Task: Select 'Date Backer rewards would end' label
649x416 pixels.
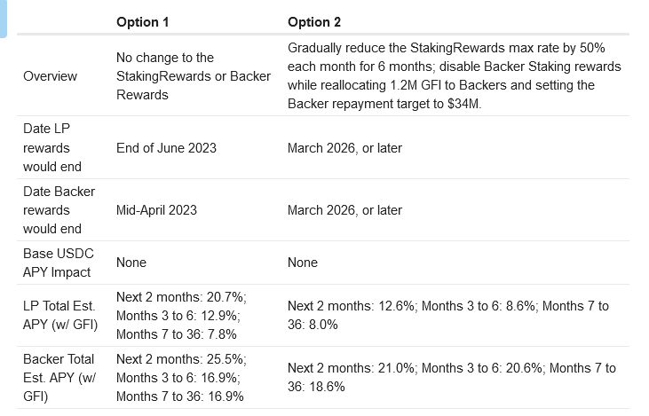Action: pyautogui.click(x=59, y=210)
